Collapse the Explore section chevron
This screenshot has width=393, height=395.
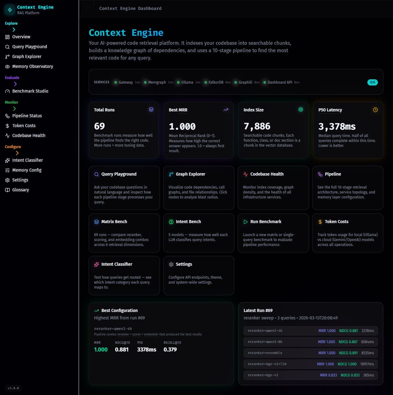click(14, 30)
